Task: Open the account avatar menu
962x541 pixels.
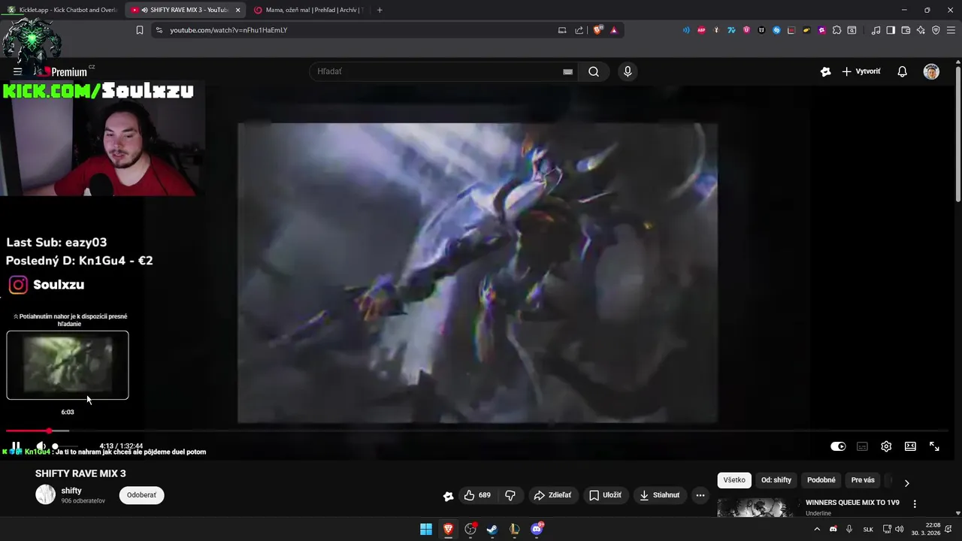Action: pyautogui.click(x=931, y=71)
